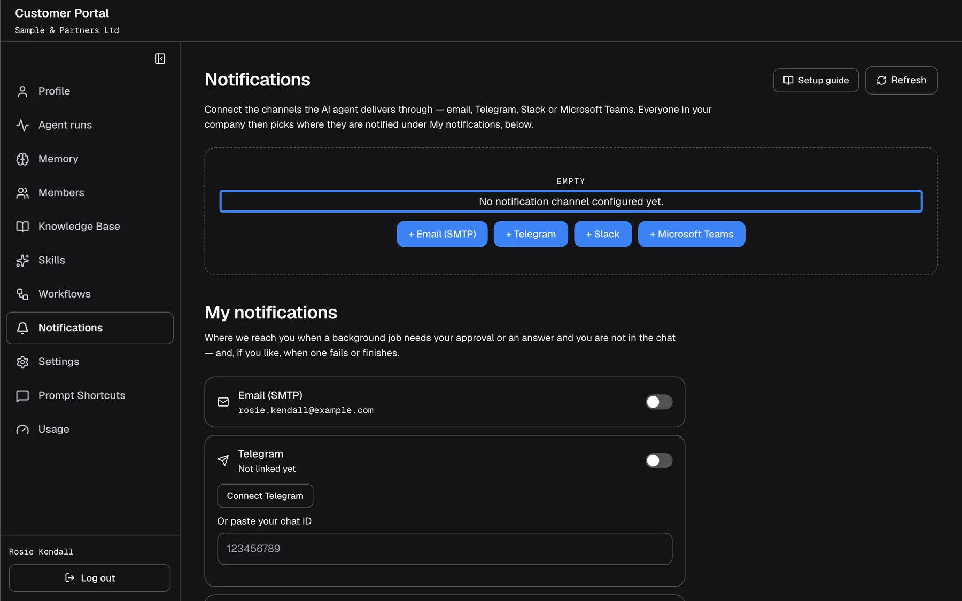The width and height of the screenshot is (962, 601).
Task: Click the 'Customer Portal' header title
Action: click(62, 13)
